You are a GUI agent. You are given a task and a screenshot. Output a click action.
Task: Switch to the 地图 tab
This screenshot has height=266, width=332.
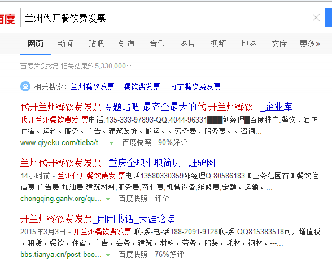[x=248, y=44]
